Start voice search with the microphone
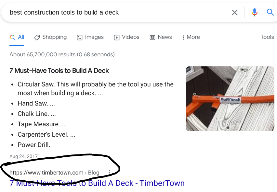Image resolution: width=277 pixels, height=192 pixels. coord(255,13)
